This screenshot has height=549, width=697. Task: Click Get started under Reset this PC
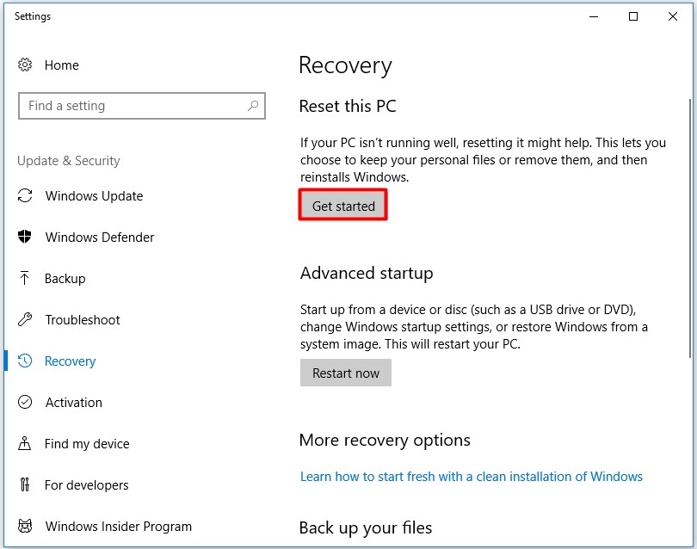[x=342, y=205]
